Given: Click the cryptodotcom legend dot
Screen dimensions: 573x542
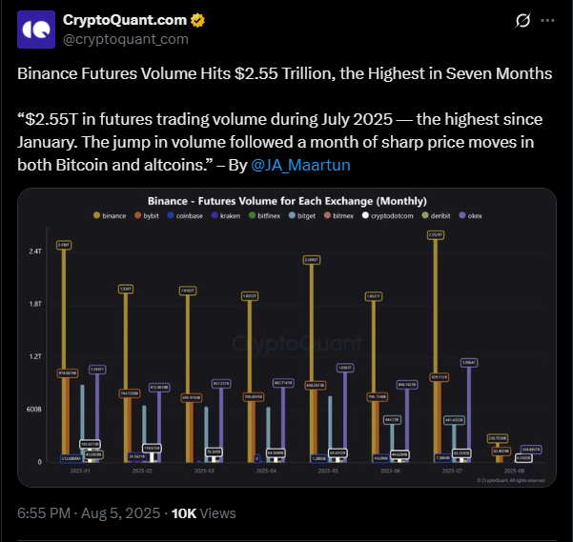Looking at the screenshot, I should click(365, 215).
